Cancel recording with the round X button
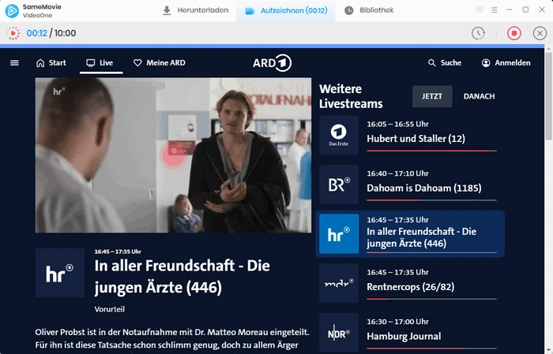553x354 pixels. 540,33
